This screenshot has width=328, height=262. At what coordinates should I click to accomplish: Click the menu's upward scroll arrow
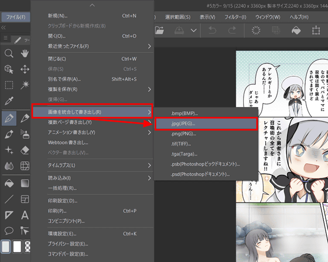click(93, 5)
